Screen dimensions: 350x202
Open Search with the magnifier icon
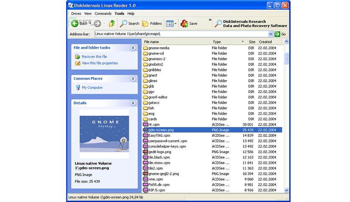pyautogui.click(x=124, y=23)
